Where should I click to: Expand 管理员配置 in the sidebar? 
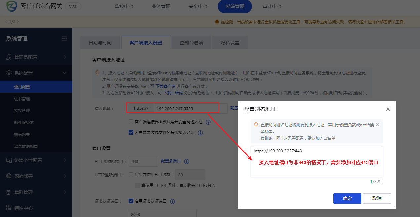tap(36, 57)
